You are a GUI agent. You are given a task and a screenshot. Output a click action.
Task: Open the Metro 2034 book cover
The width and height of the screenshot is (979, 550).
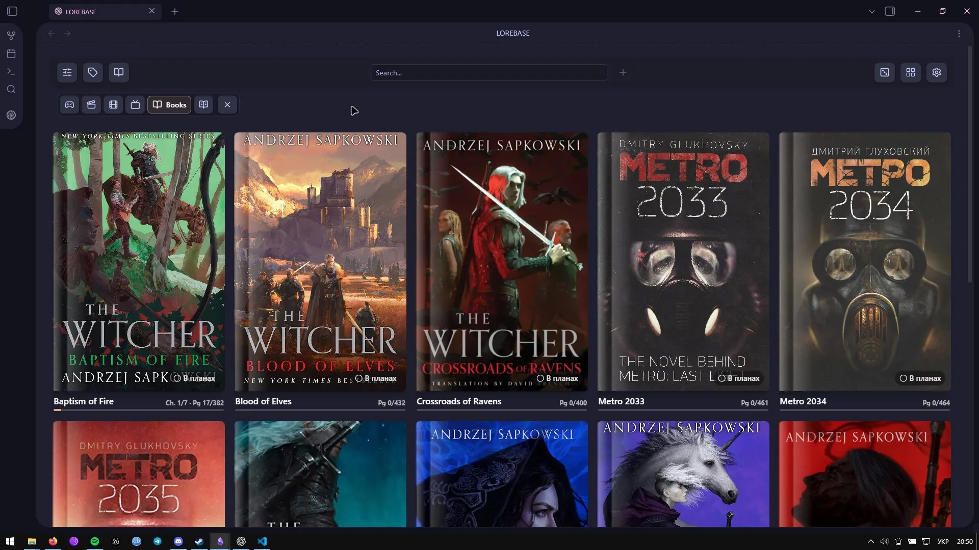pos(865,262)
